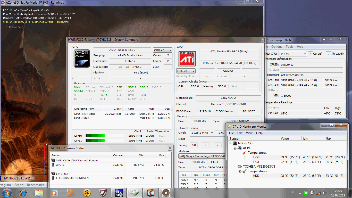Click the ACPI Temperatures thermometer icon

(x=245, y=153)
